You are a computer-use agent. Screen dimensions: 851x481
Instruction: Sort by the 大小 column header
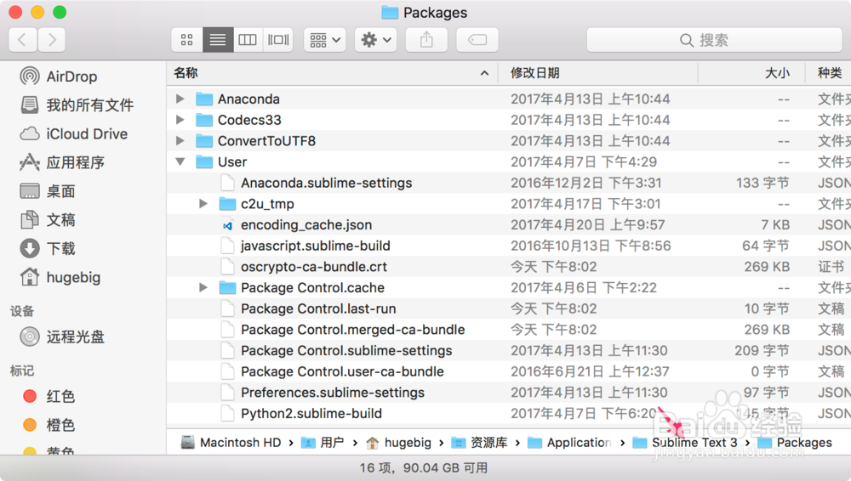[751, 73]
